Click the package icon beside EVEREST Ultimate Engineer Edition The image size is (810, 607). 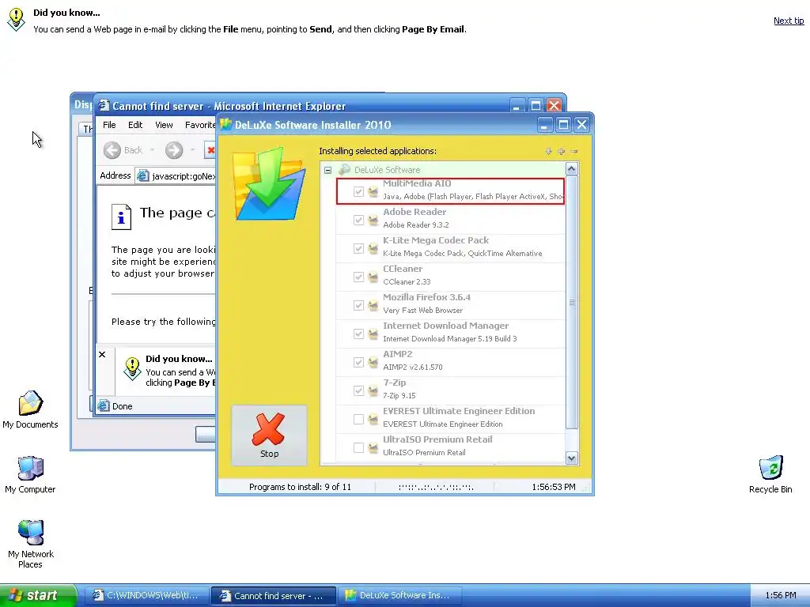coord(373,419)
